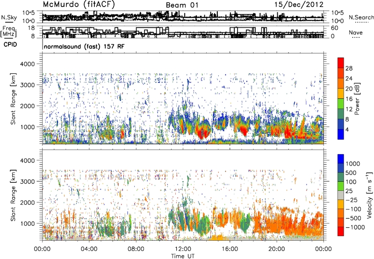Click the '20:00' time axis tick label
374x259 pixels.
(x=277, y=249)
